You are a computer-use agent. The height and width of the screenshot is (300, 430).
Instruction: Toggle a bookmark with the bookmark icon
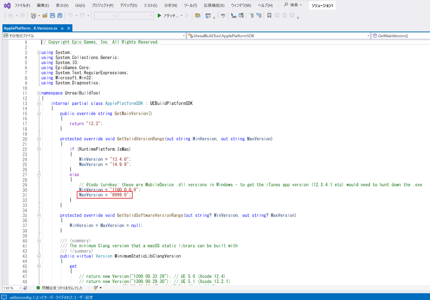pos(269,15)
